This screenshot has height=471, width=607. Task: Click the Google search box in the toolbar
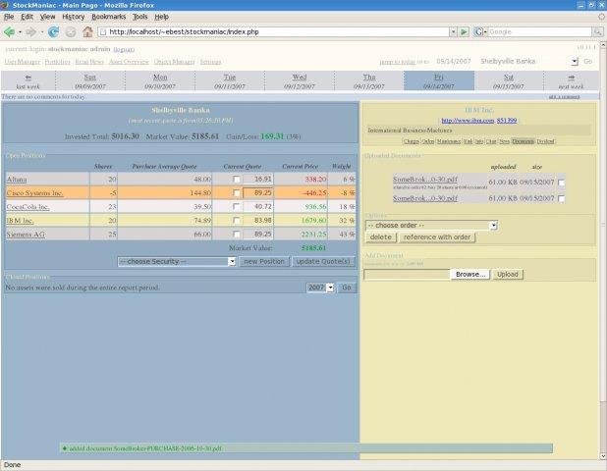[x=539, y=32]
